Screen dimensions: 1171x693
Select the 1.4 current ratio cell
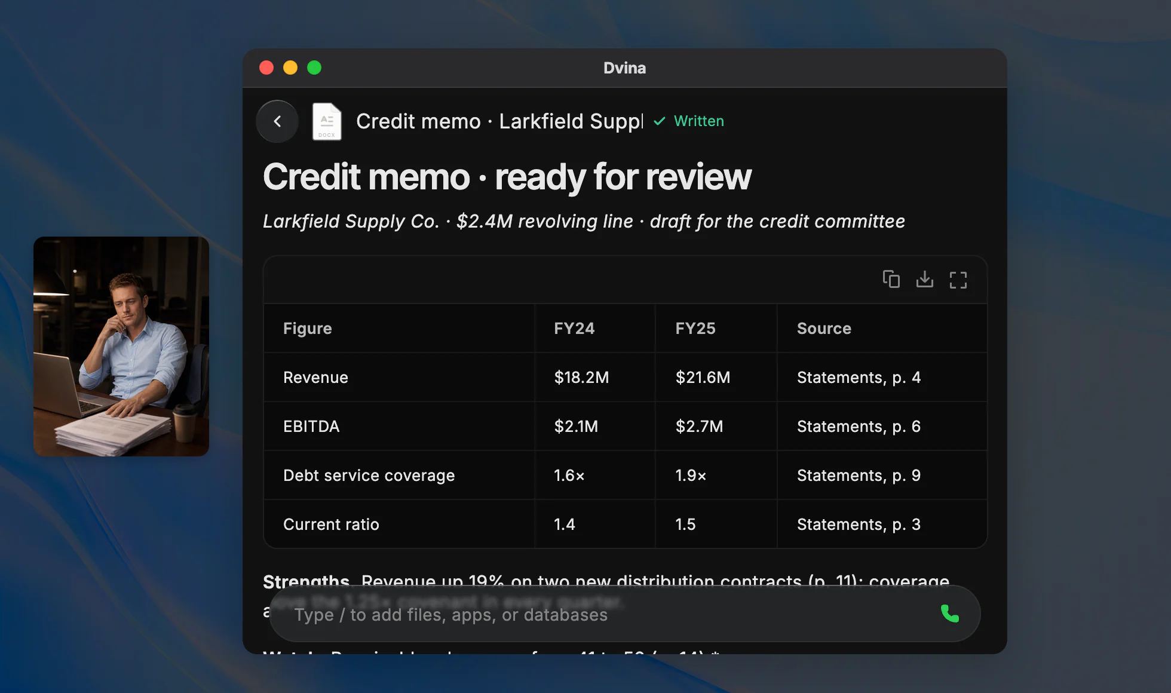pos(565,524)
